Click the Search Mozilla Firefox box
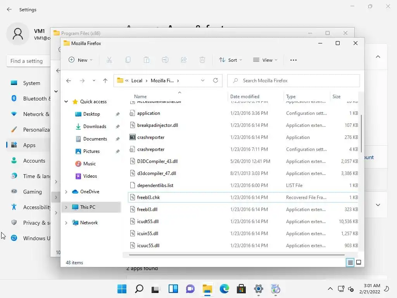Viewport: 397px width, 298px height. click(293, 81)
